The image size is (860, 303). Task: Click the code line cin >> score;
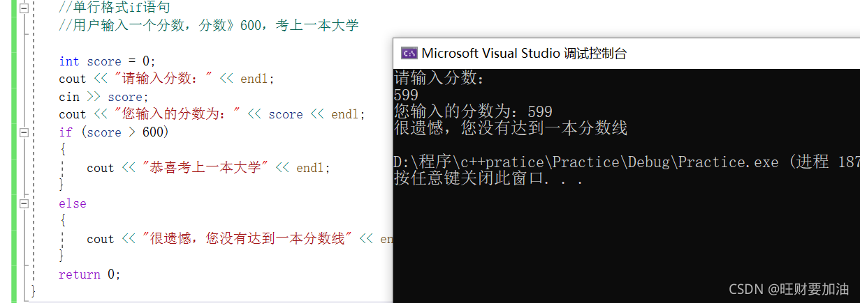click(x=103, y=97)
